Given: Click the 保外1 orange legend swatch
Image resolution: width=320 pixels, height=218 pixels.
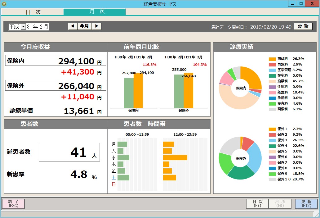Looking at the screenshot, I should (x=272, y=129).
